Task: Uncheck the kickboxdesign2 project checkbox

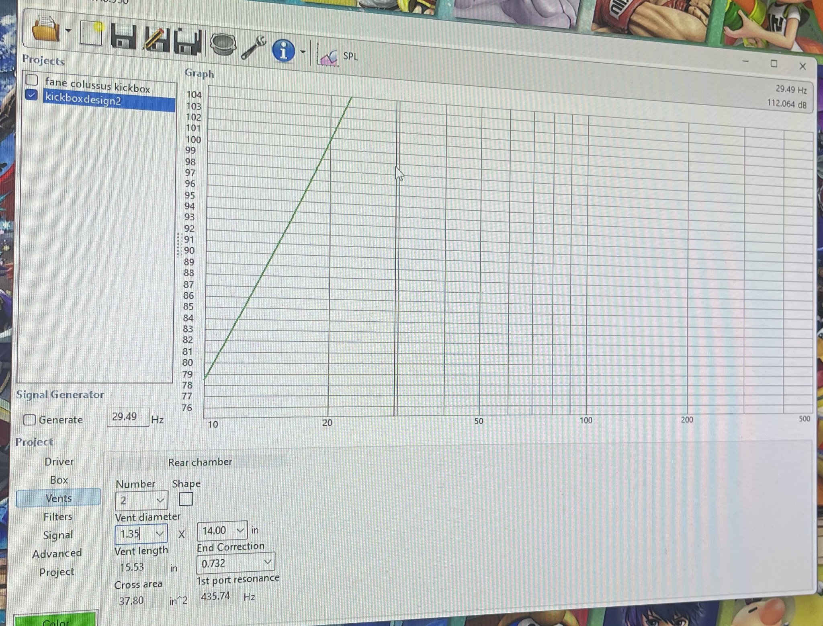Action: click(31, 95)
